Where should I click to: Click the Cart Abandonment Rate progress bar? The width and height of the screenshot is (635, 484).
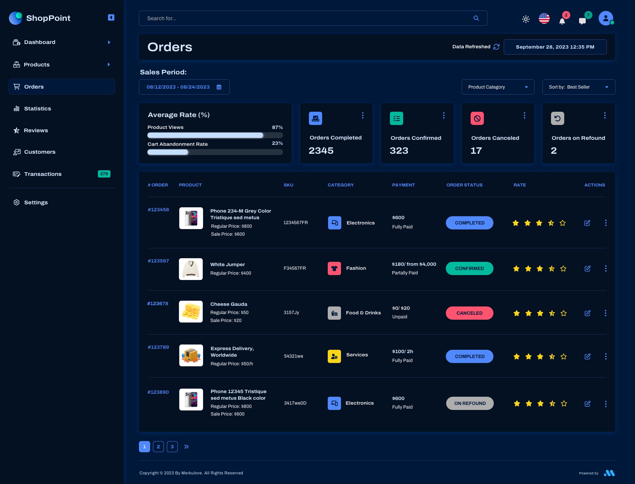point(215,152)
